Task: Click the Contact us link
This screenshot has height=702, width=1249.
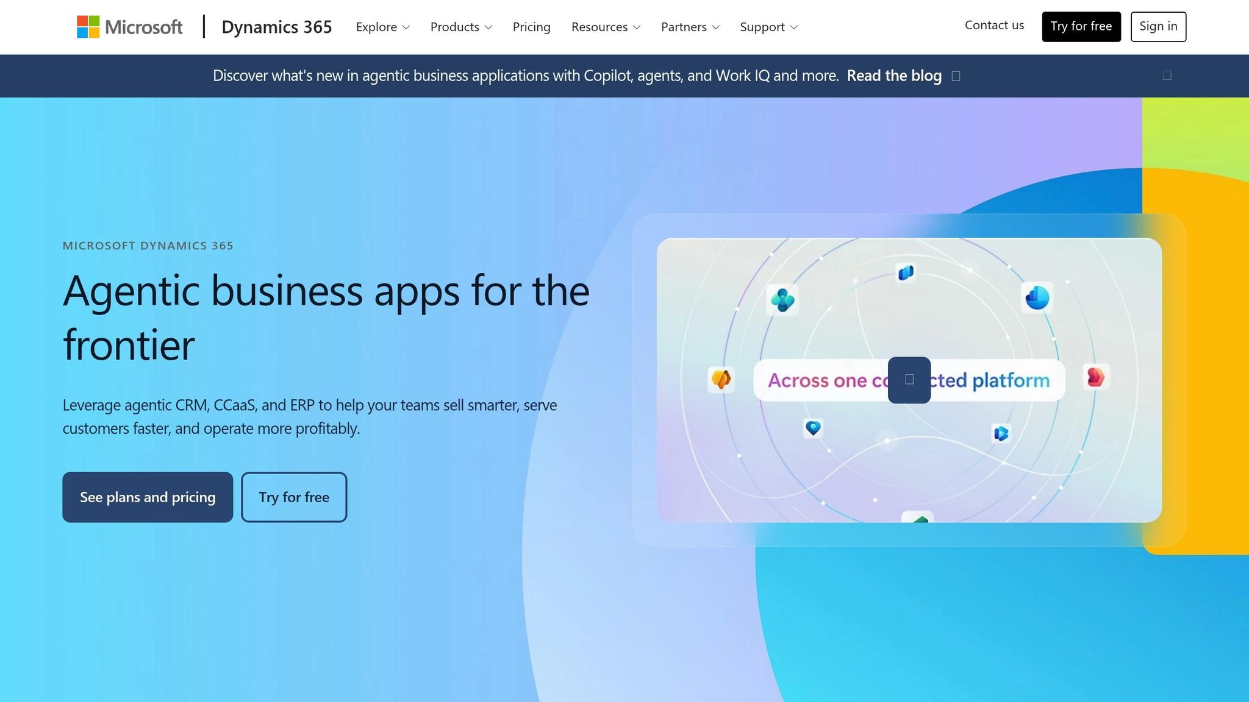Action: click(x=994, y=25)
